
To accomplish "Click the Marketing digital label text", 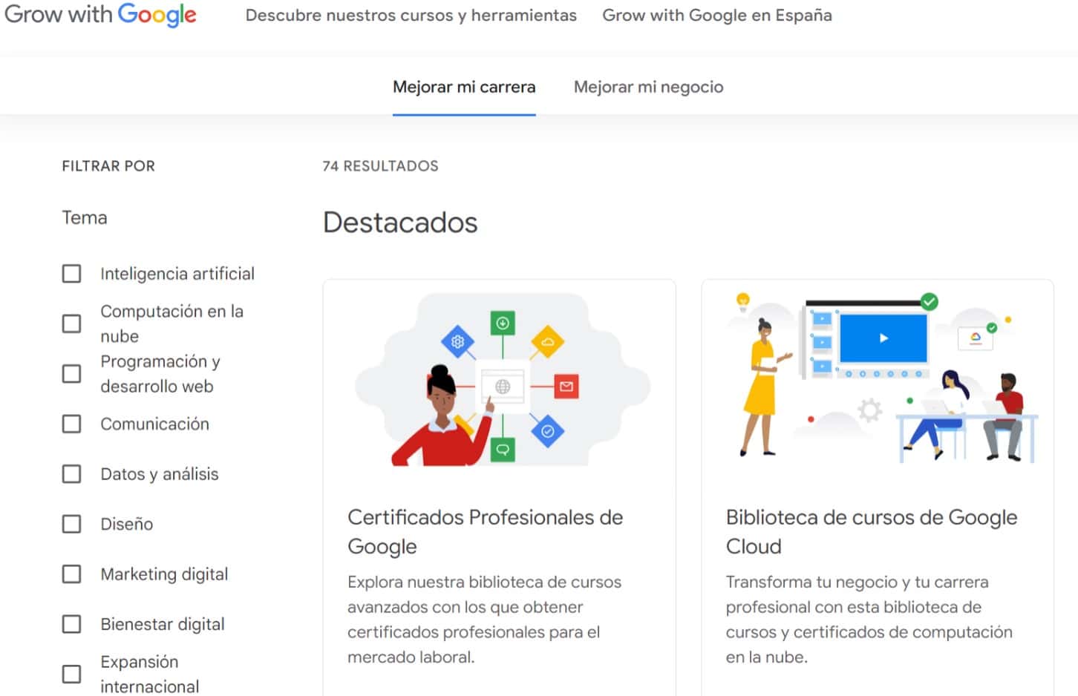I will pos(164,574).
